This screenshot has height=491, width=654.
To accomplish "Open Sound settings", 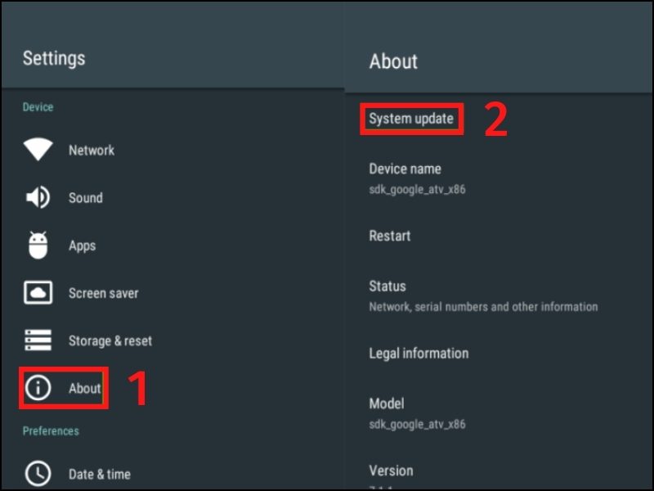I will point(86,197).
